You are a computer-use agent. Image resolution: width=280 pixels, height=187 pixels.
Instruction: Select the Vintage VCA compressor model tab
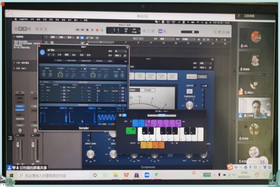tap(151, 76)
